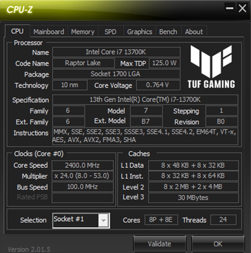Select the CPU tab
This screenshot has width=251, height=253.
[x=17, y=31]
